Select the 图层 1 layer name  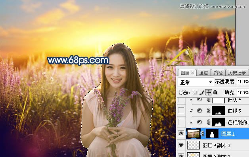click(x=228, y=134)
